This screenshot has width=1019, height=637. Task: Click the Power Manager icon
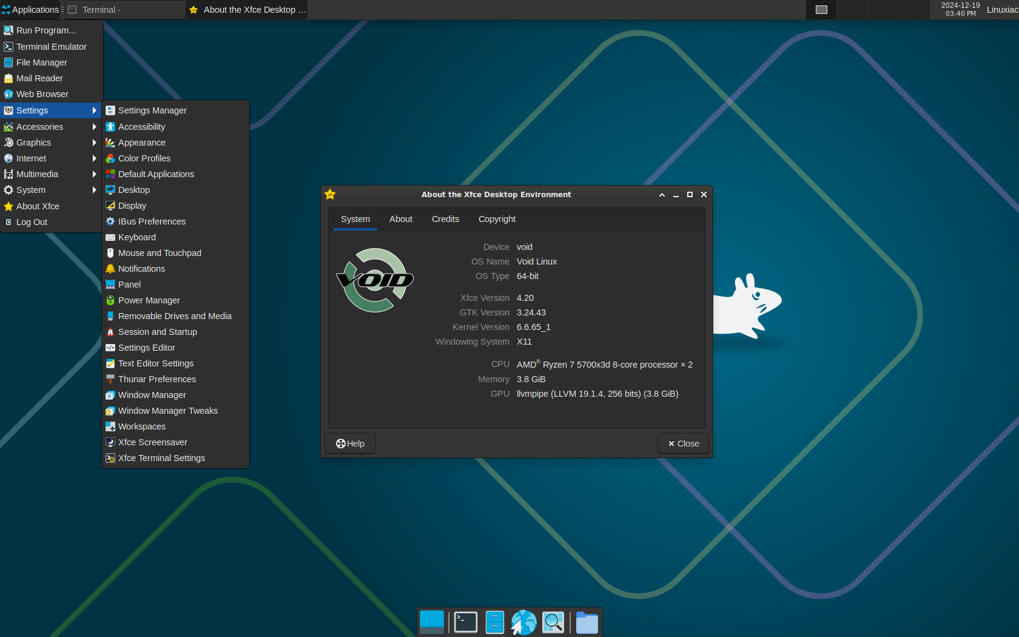(110, 300)
